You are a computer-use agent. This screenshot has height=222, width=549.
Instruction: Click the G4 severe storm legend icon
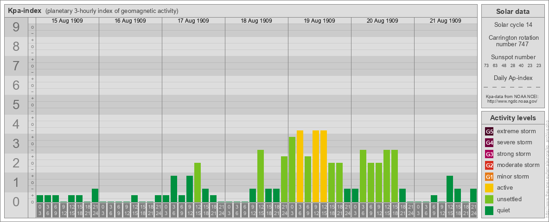click(x=489, y=143)
